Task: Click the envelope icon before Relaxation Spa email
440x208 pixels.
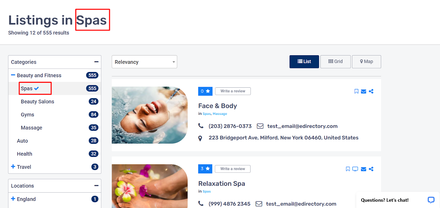Action: [259, 204]
